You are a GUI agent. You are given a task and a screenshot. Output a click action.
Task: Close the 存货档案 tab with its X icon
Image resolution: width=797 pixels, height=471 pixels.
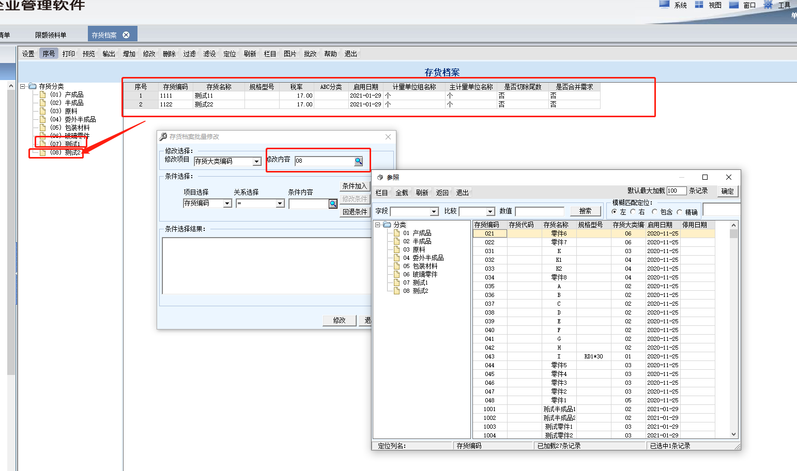coord(126,35)
